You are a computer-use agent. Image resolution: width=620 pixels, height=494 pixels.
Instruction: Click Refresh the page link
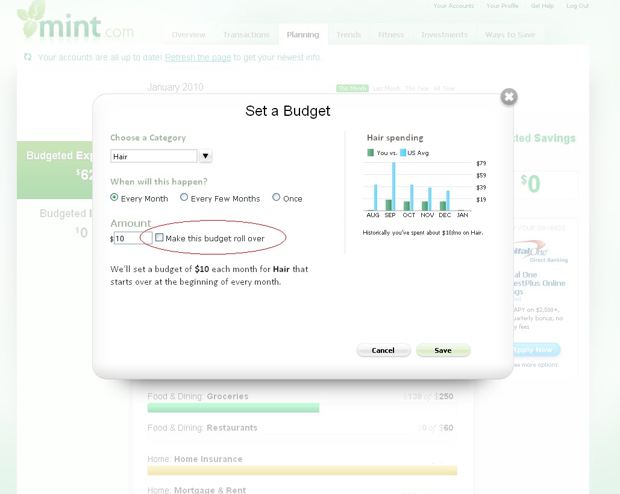tap(198, 57)
